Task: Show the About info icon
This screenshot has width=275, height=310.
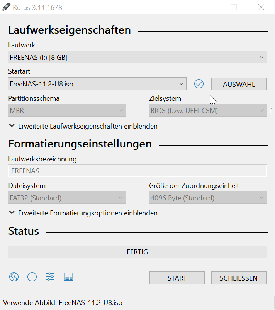Action: click(32, 277)
